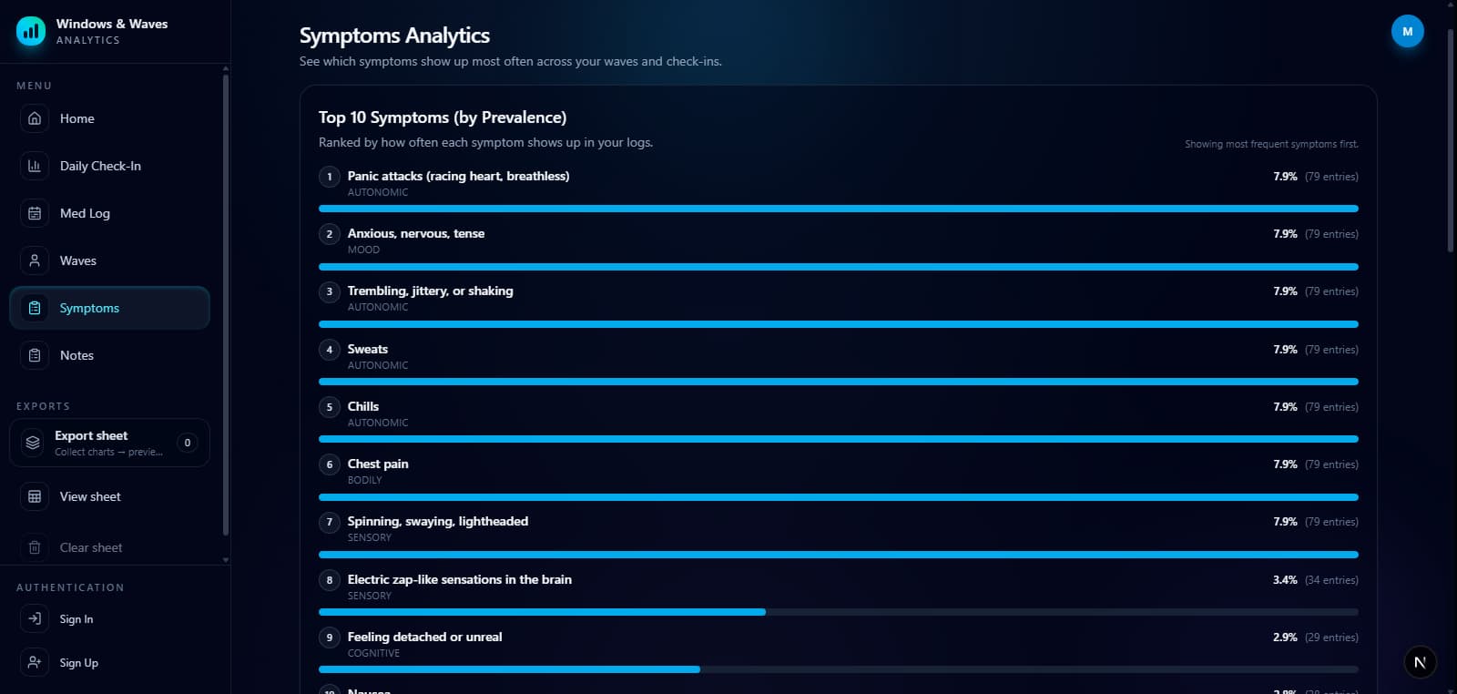Open Notes using its clipboard icon
1457x694 pixels.
point(34,355)
